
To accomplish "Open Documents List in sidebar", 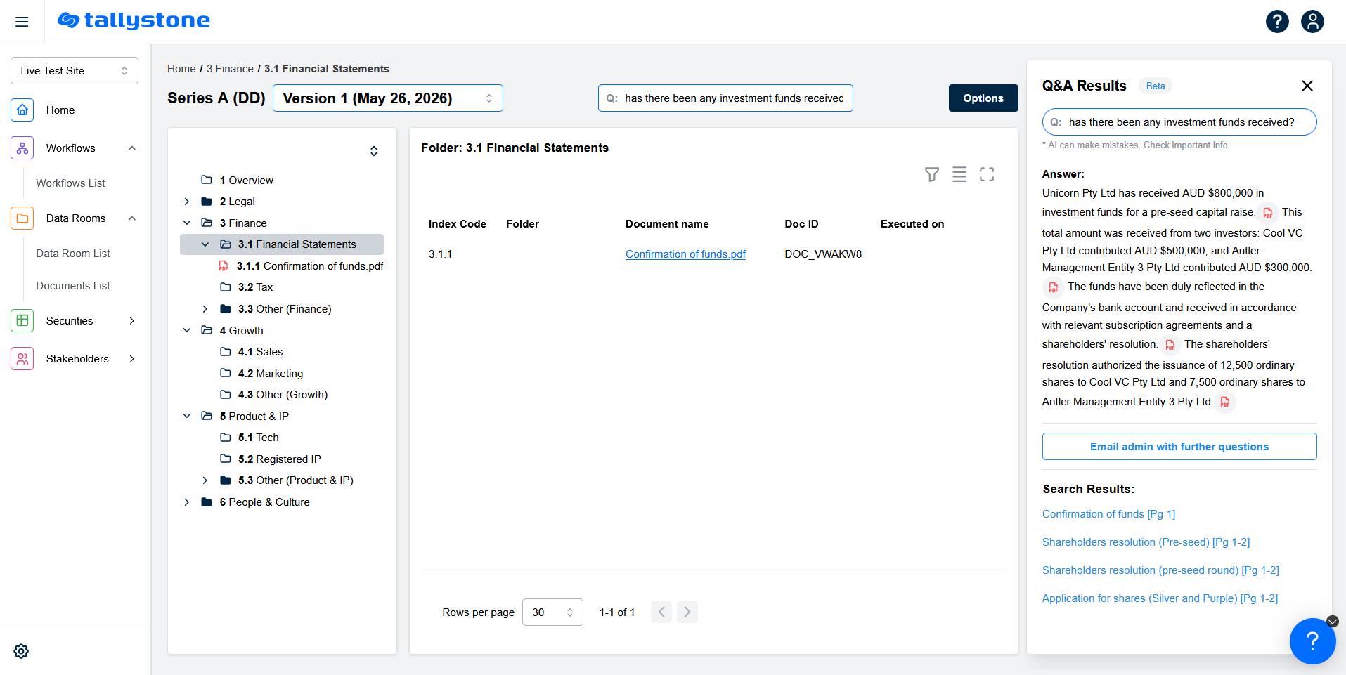I will click(x=73, y=286).
